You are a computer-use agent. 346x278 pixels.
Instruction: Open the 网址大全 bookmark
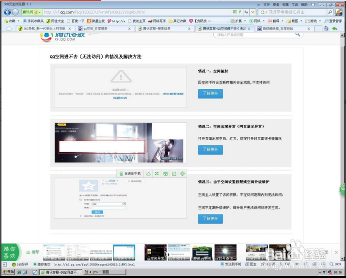pos(55,21)
